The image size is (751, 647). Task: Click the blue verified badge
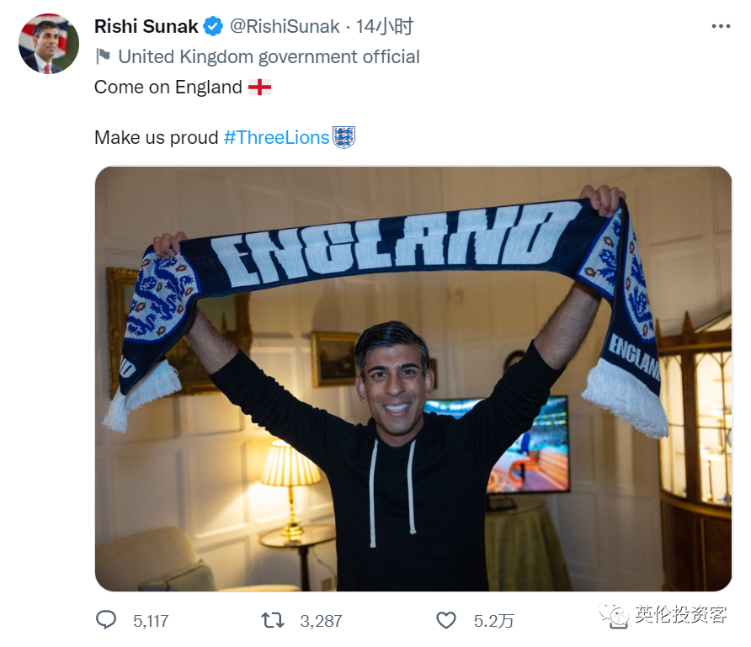pos(213,26)
